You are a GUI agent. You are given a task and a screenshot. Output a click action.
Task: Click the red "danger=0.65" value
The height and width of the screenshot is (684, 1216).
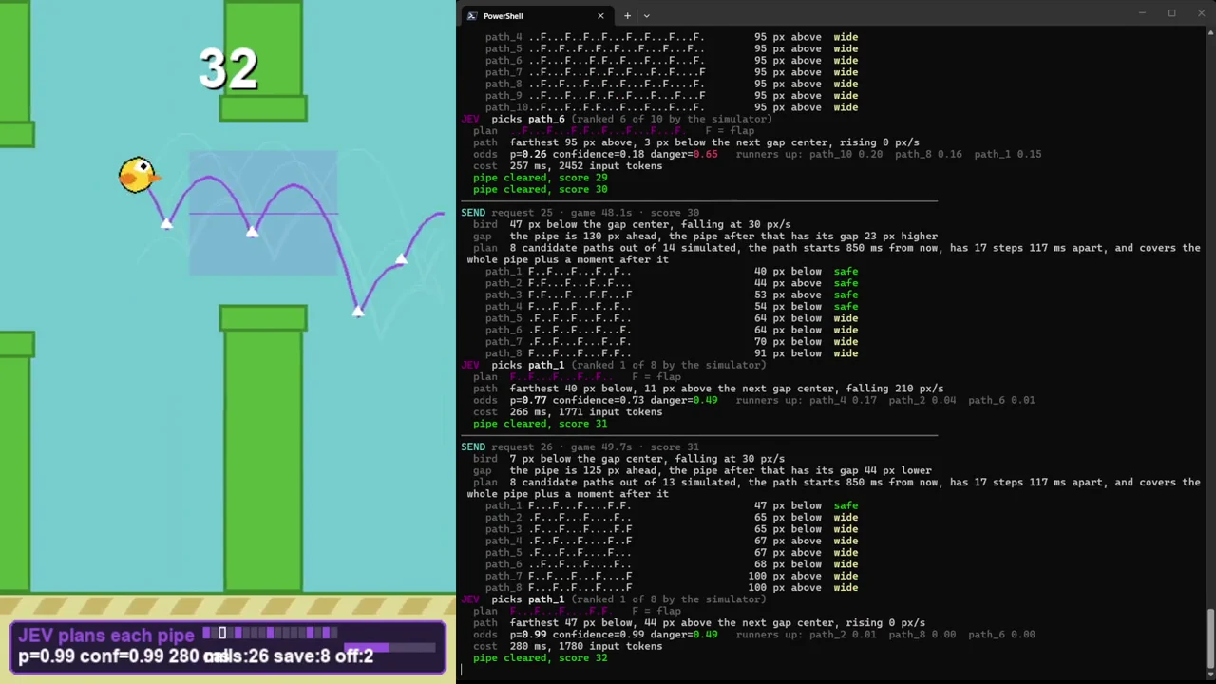pyautogui.click(x=684, y=154)
